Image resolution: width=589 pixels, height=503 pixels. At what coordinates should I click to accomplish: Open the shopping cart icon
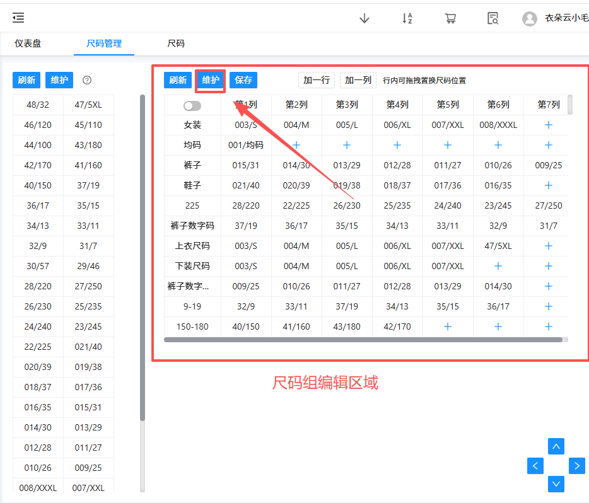pos(450,18)
